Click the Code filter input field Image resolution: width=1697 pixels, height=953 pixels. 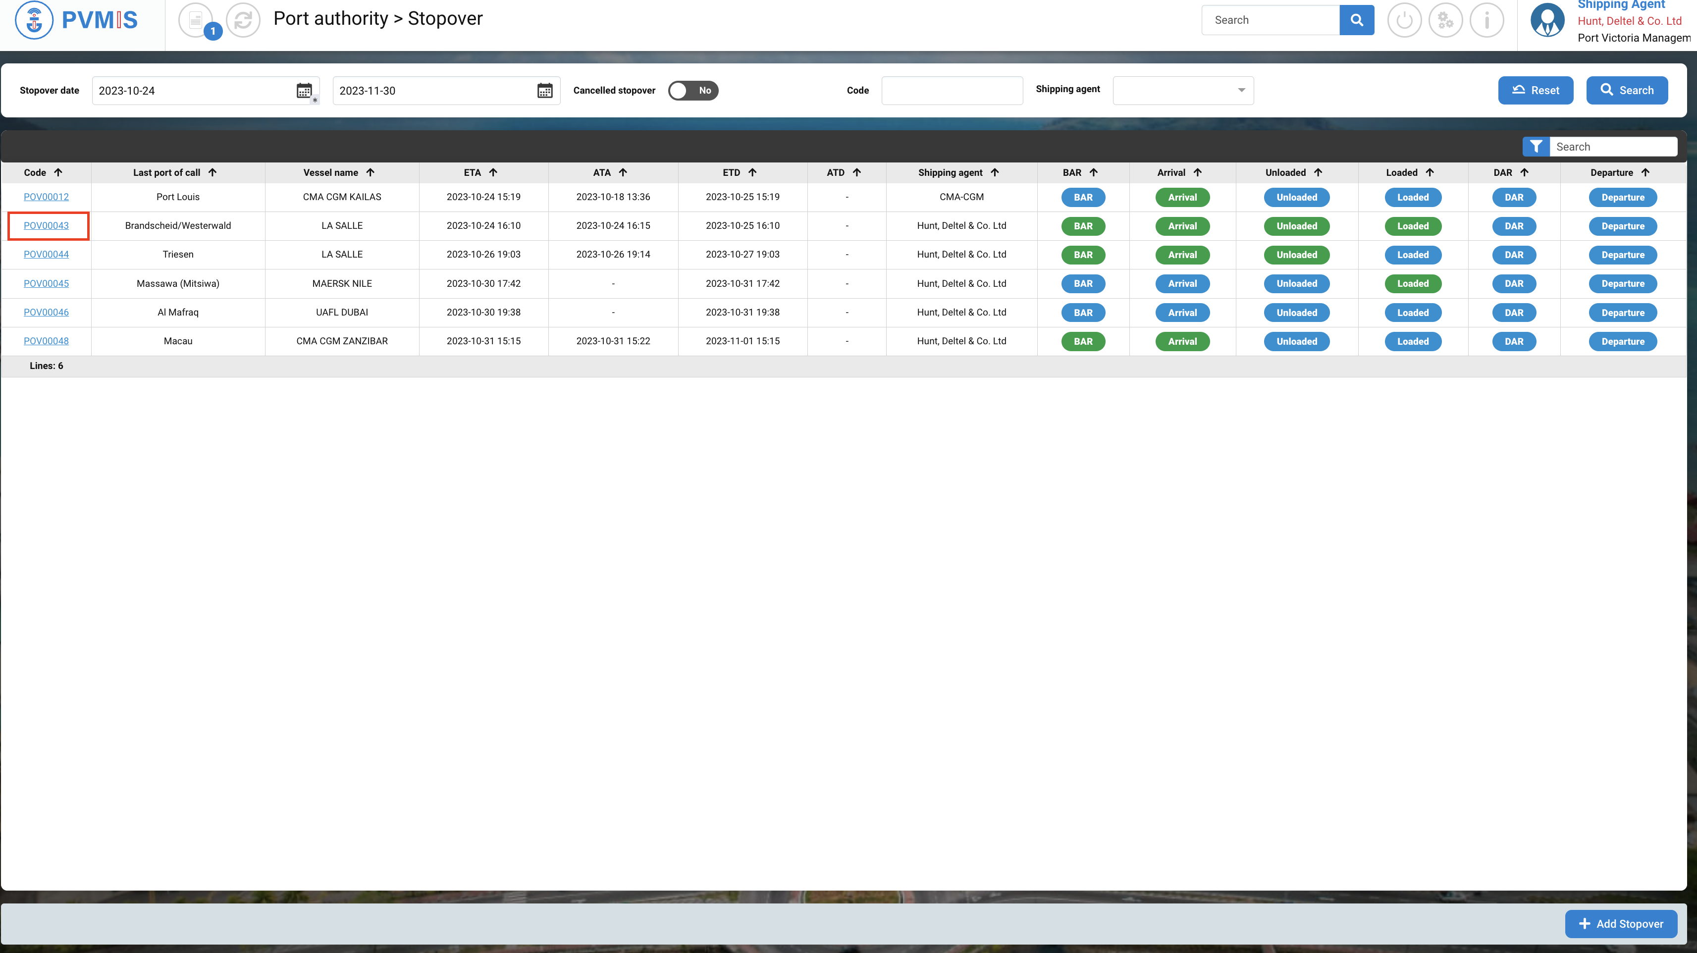952,91
